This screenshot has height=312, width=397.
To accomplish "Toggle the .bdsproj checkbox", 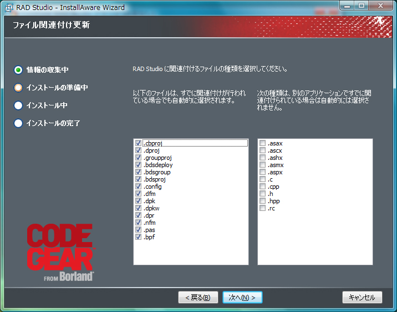I will click(x=138, y=179).
